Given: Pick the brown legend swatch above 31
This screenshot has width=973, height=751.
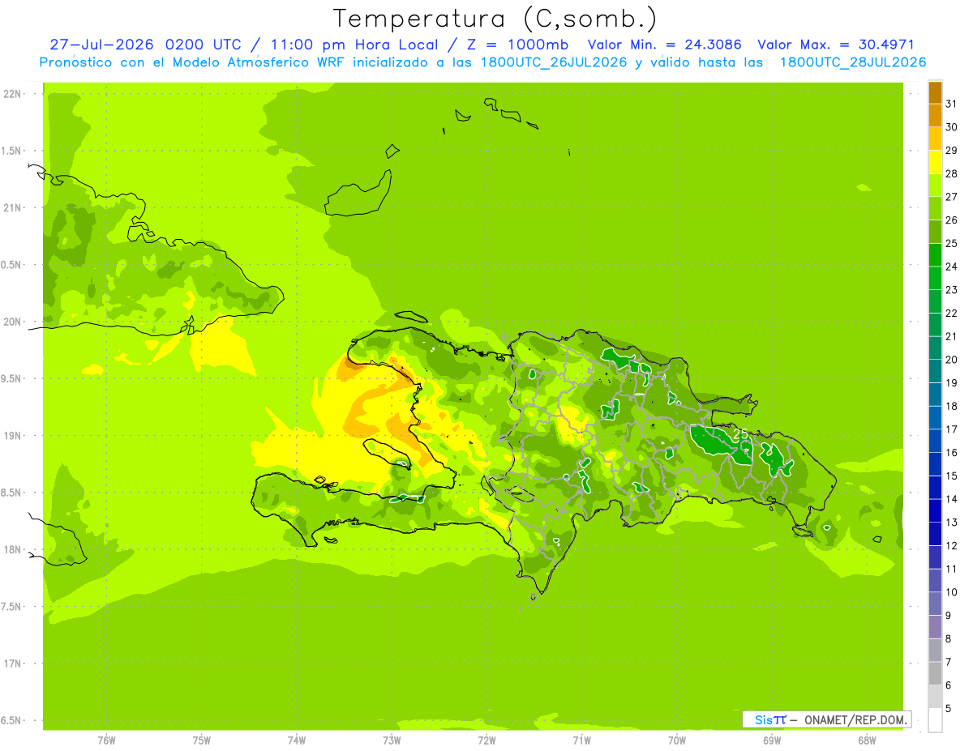Looking at the screenshot, I should (935, 92).
